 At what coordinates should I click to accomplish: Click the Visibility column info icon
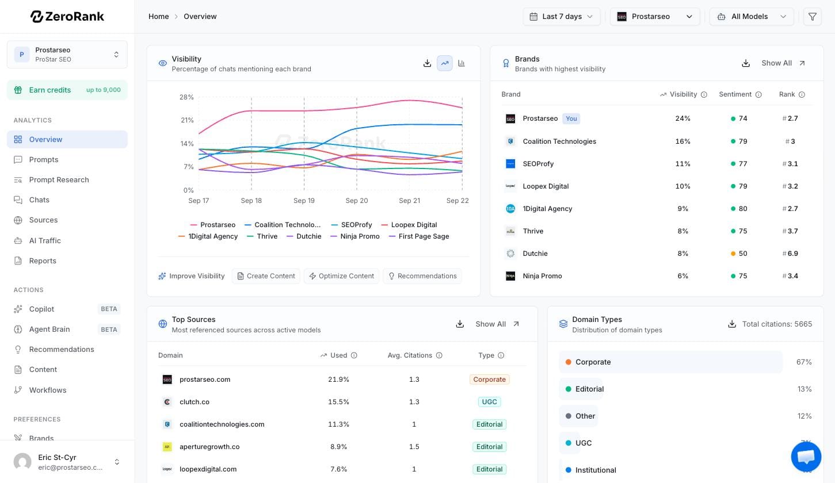[x=704, y=94]
